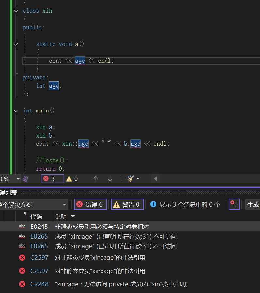Go to previous issue with up arrow

(x=96, y=179)
